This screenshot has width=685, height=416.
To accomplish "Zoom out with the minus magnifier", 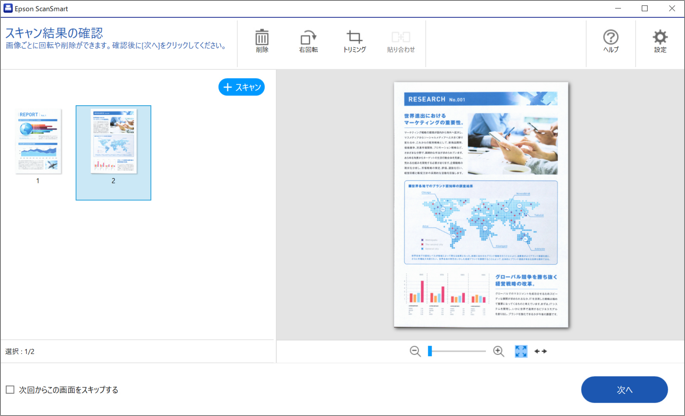I will tap(415, 351).
